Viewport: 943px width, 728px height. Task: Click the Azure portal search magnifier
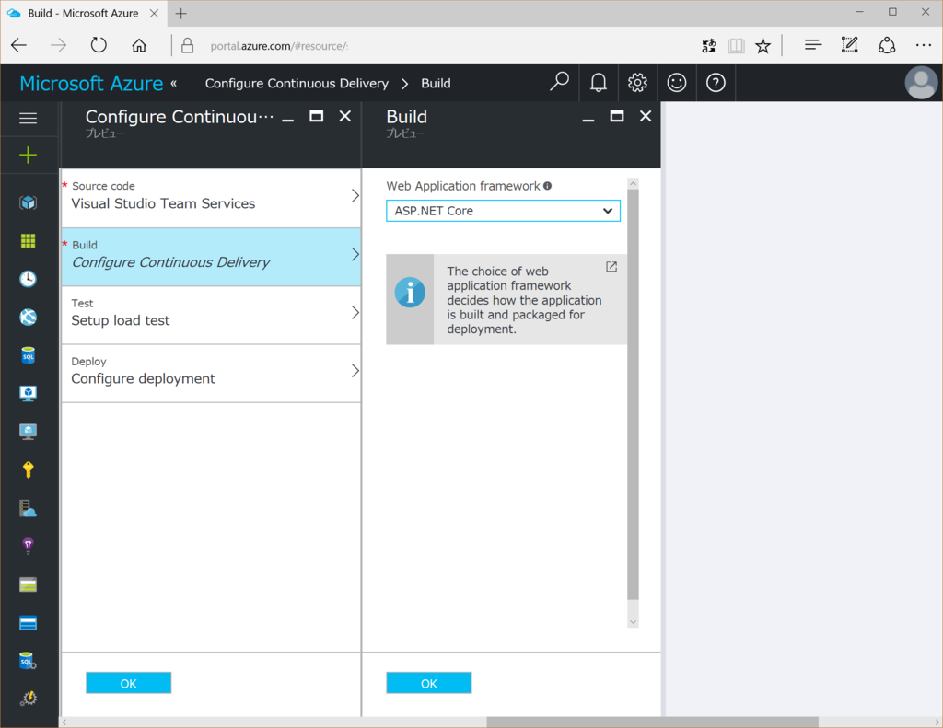559,82
